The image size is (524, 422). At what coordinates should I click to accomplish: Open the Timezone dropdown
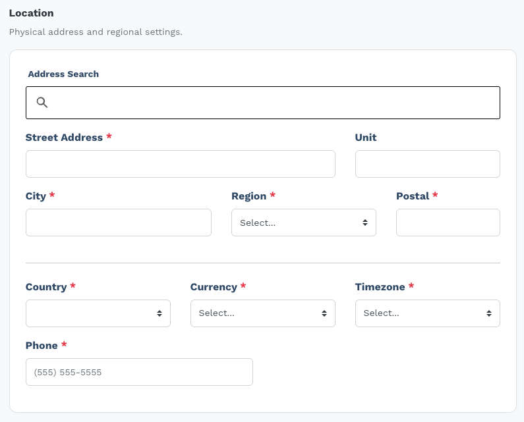click(x=427, y=313)
